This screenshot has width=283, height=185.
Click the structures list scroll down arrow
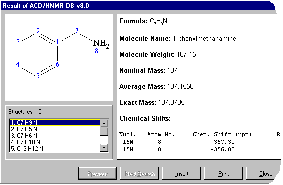pyautogui.click(x=104, y=148)
